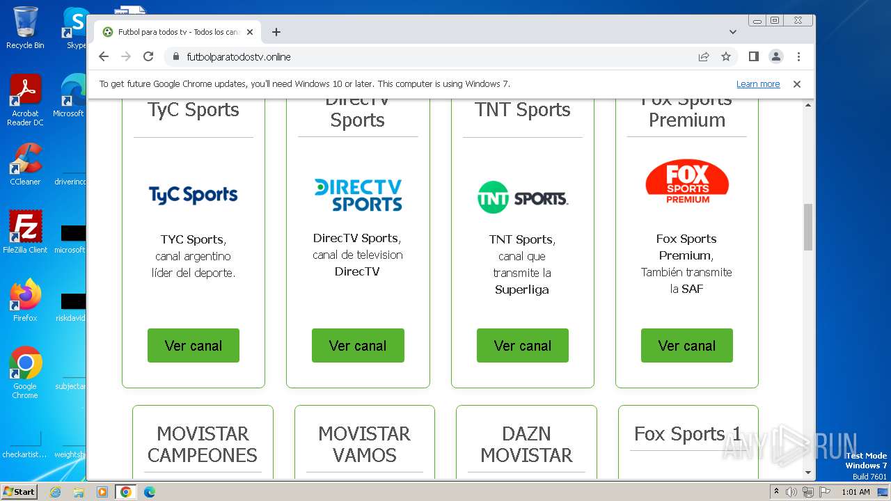Click the 1:01 AM taskbar clock
This screenshot has width=891, height=501.
click(x=855, y=492)
